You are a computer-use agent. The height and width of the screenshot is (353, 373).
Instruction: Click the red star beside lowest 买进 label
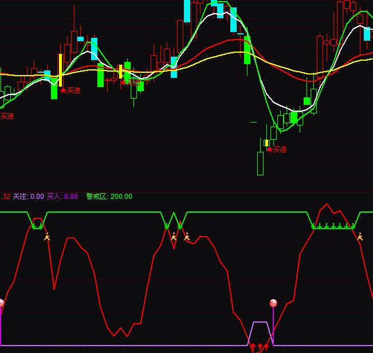pyautogui.click(x=269, y=150)
